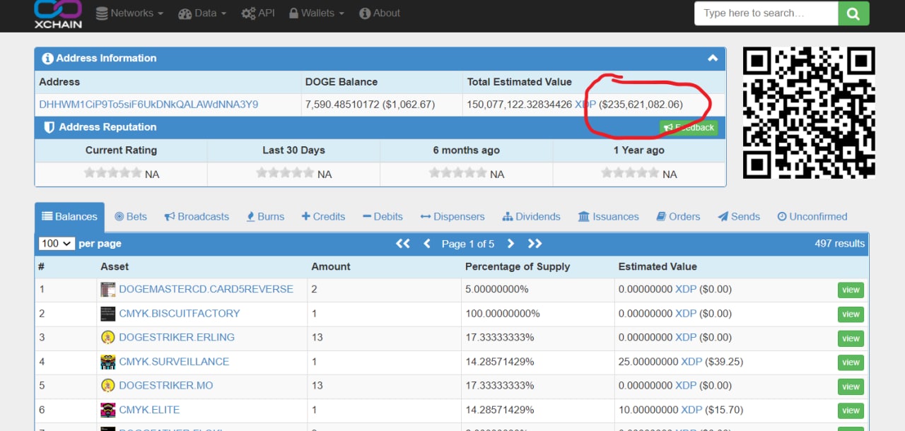This screenshot has width=905, height=431.
Task: Click the CMYK.SURVEILLANCE asset icon
Action: point(107,362)
